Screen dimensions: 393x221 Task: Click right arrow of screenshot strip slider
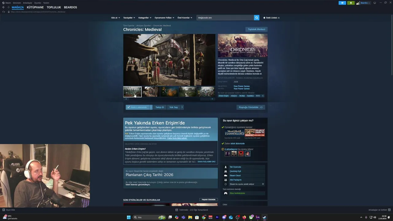point(212,99)
